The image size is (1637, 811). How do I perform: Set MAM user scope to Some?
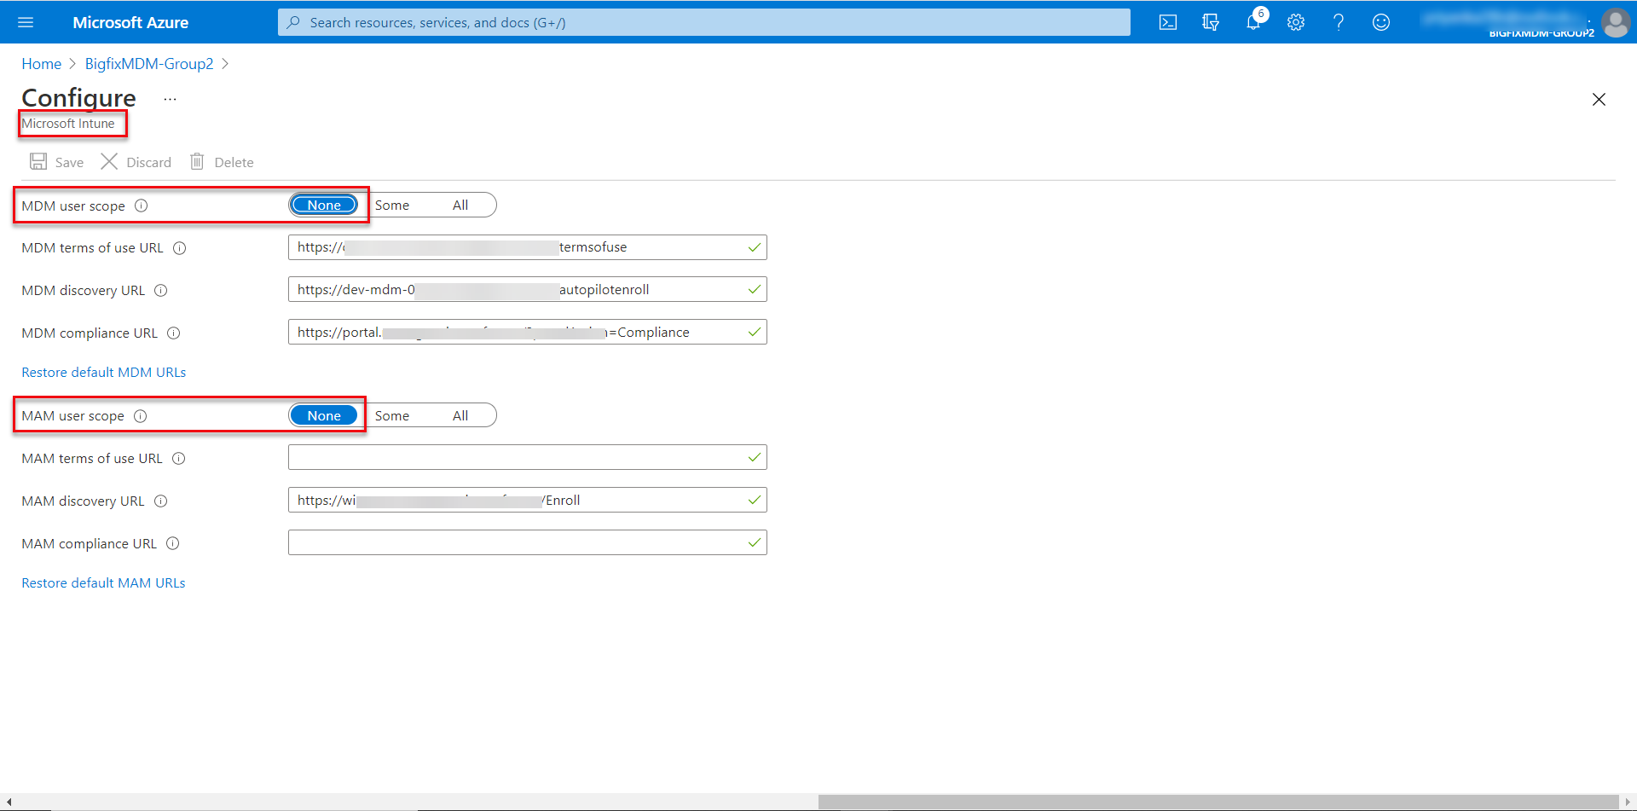click(x=392, y=415)
